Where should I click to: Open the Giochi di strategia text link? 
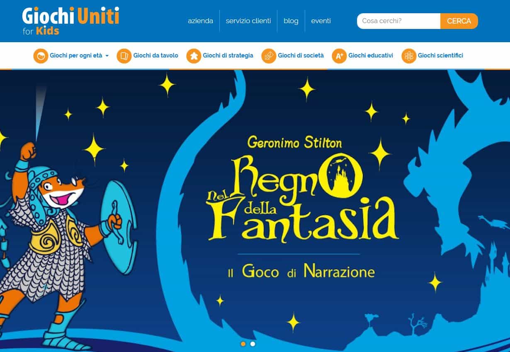point(228,55)
